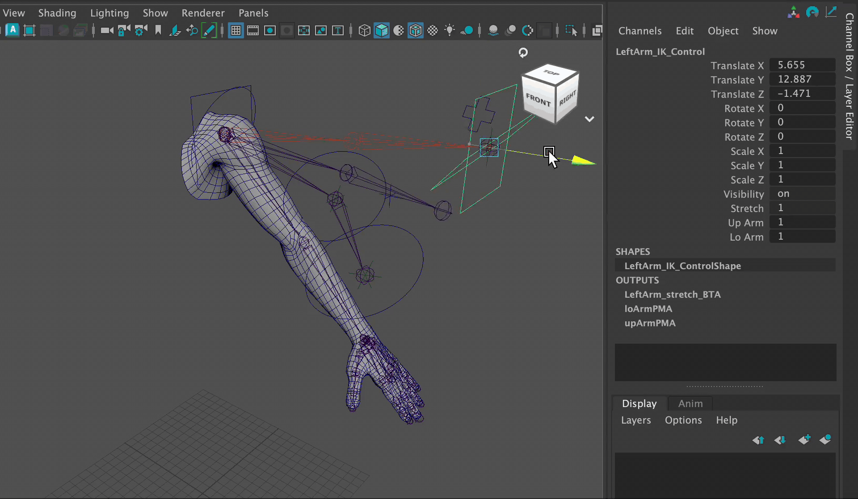Select the loArmPMA output node
Viewport: 858px width, 499px height.
(648, 309)
